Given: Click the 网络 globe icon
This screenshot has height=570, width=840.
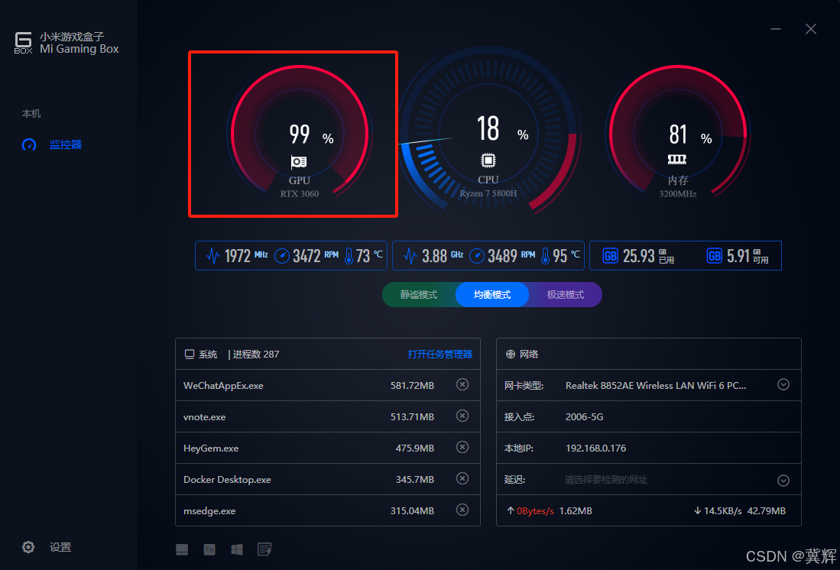Looking at the screenshot, I should [x=511, y=354].
